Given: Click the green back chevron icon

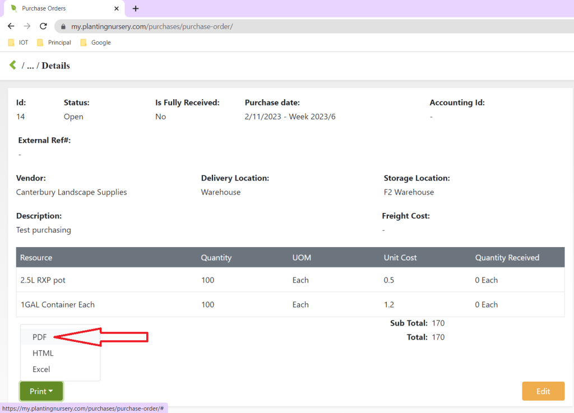Looking at the screenshot, I should [x=12, y=66].
